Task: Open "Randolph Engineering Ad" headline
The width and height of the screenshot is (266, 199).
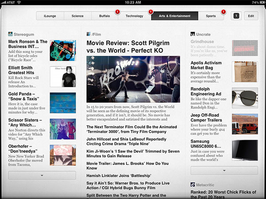Action: pyautogui.click(x=206, y=92)
